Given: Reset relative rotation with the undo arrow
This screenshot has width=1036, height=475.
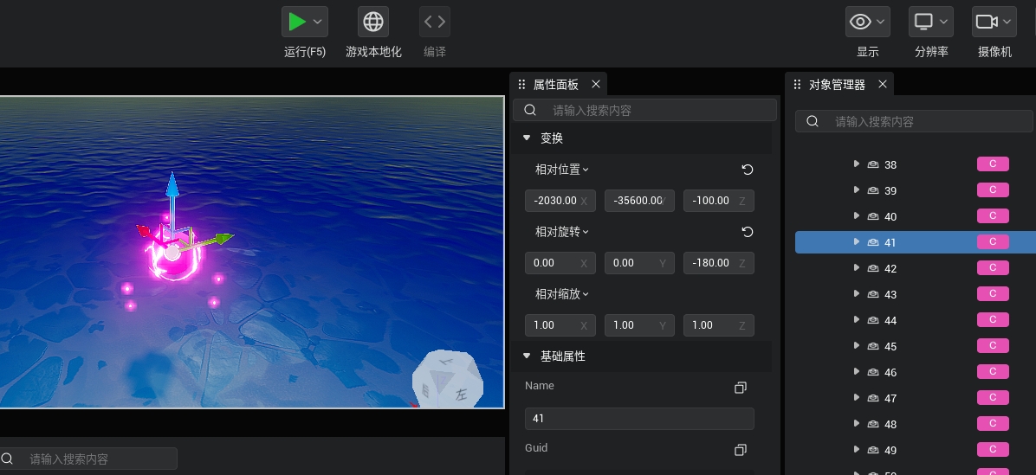Looking at the screenshot, I should pyautogui.click(x=748, y=232).
